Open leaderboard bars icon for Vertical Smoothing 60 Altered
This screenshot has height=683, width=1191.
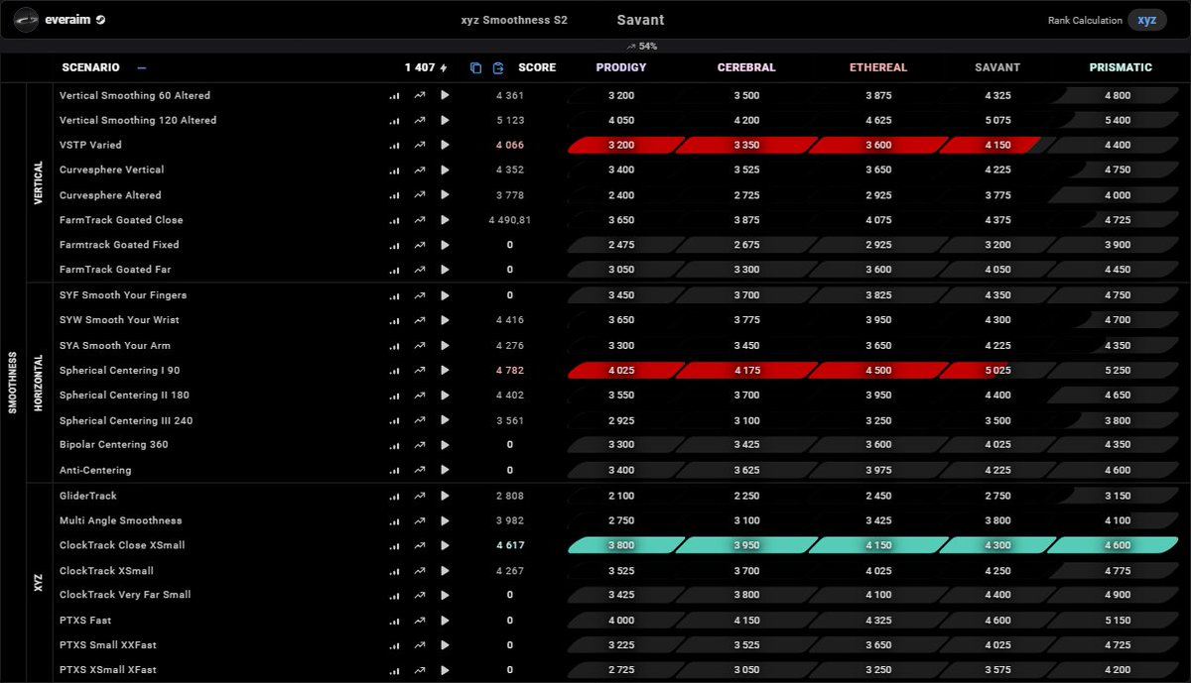pos(394,95)
